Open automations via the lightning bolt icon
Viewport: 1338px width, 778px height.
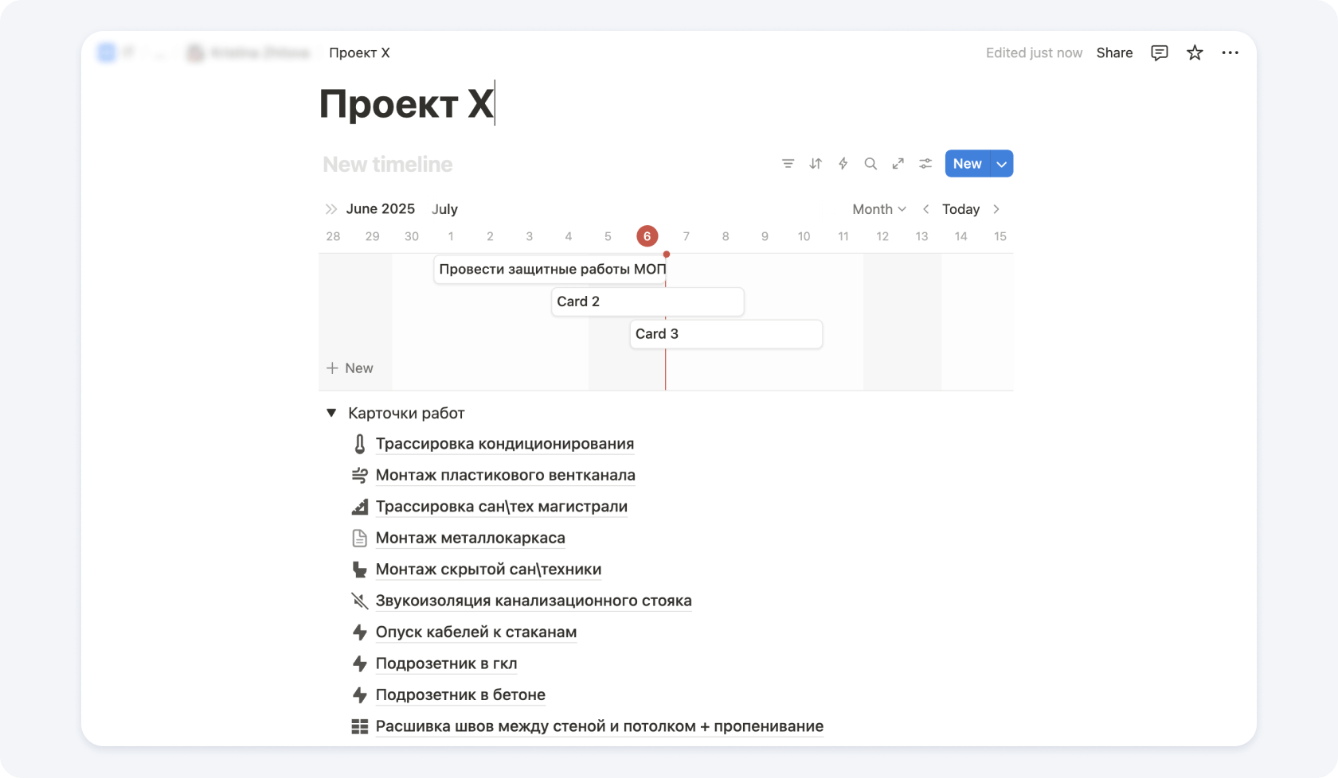(843, 164)
